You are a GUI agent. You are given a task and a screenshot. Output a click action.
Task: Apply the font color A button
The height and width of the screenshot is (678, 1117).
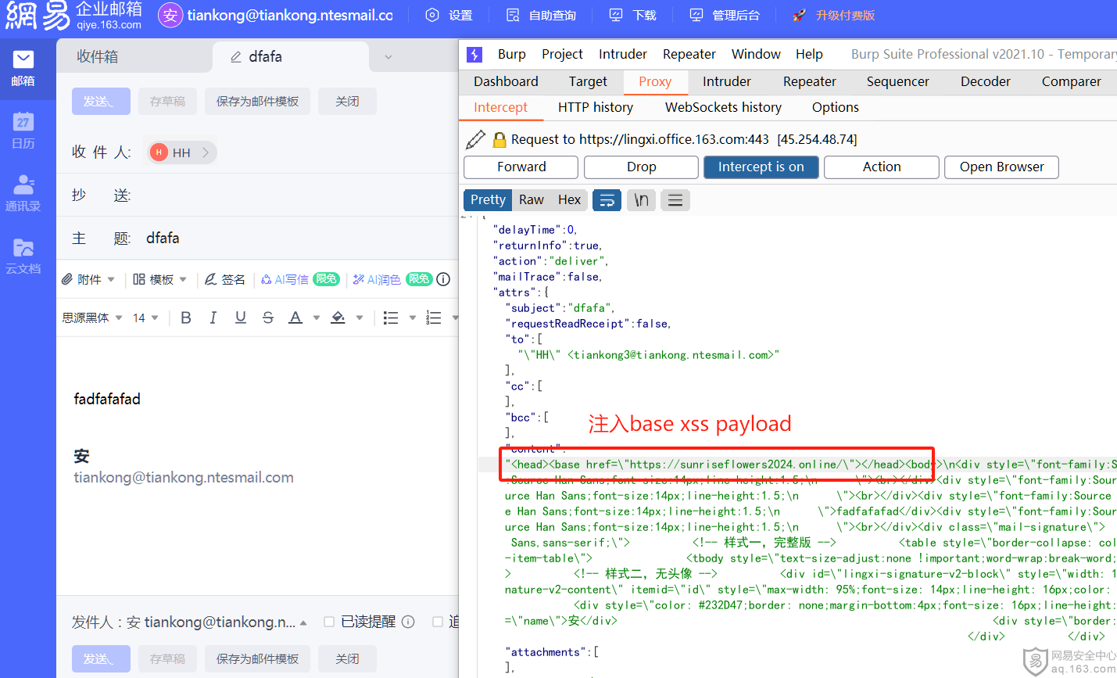[x=295, y=317]
